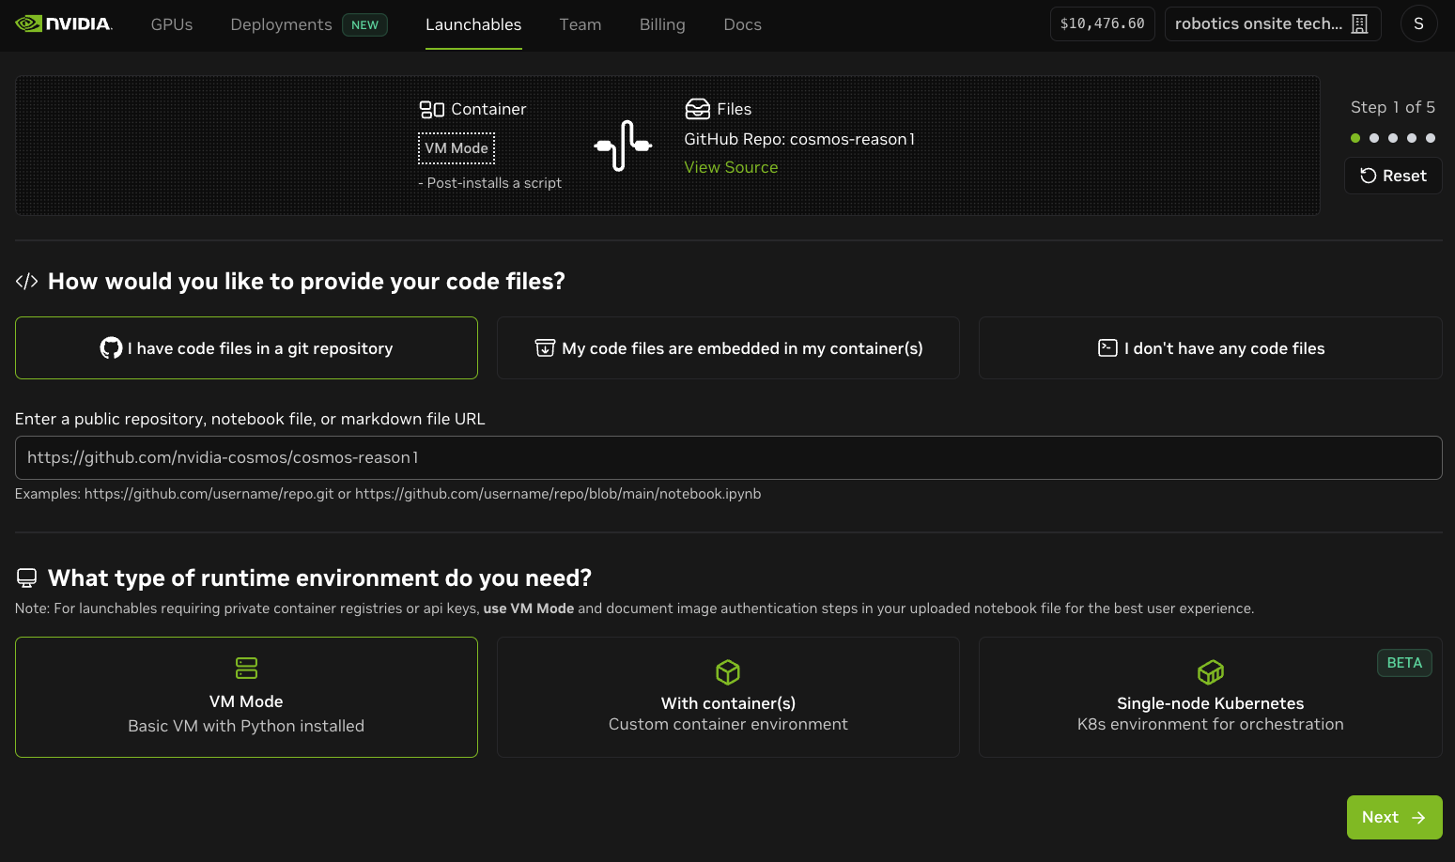
Task: Switch to the Launchables tab
Action: coord(473,24)
